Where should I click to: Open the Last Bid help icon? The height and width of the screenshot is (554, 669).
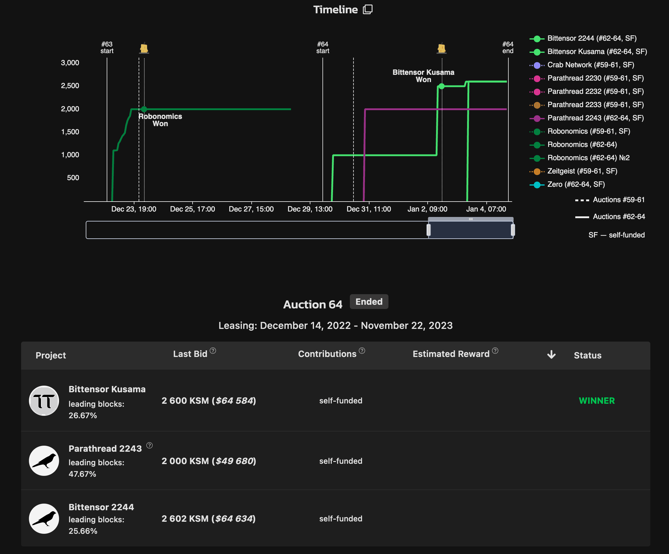(213, 351)
